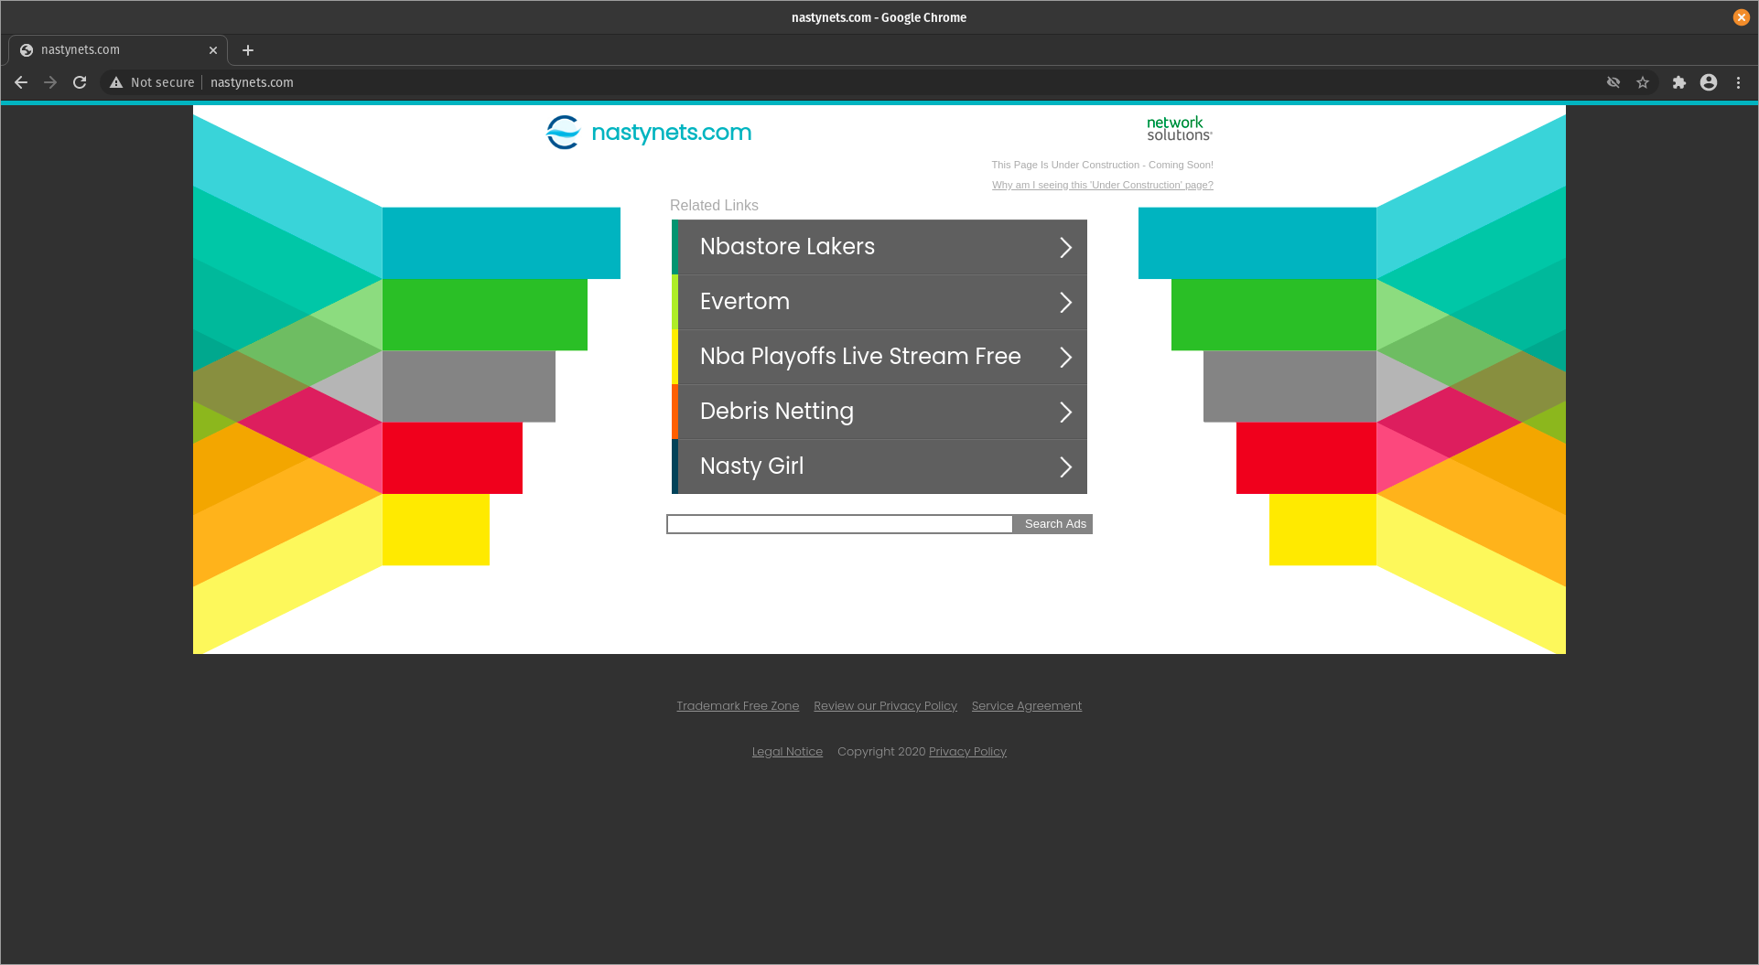Open the Evertom related link
Screen dimensions: 1759x965
pos(879,302)
